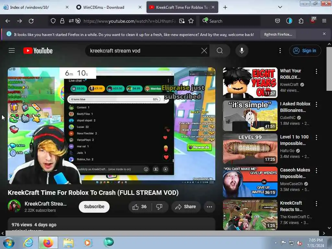This screenshot has height=249, width=332.
Task: Reload the current YouTube page
Action: pyautogui.click(x=31, y=21)
